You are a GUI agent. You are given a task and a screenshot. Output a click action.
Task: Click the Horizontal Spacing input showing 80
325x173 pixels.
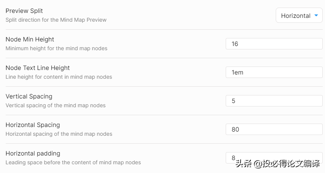[274, 129]
